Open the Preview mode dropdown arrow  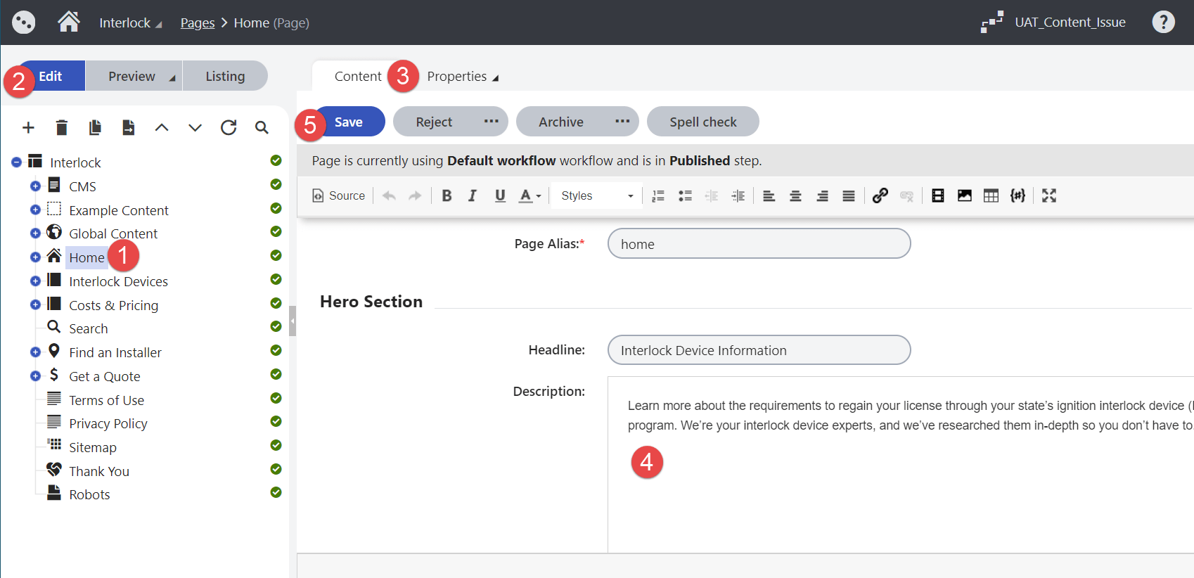point(172,77)
